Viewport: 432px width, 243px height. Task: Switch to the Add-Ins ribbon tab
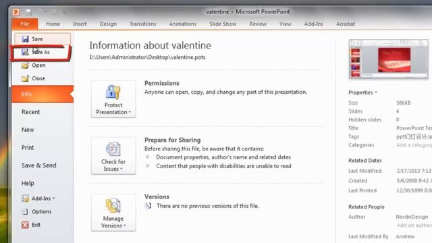313,24
